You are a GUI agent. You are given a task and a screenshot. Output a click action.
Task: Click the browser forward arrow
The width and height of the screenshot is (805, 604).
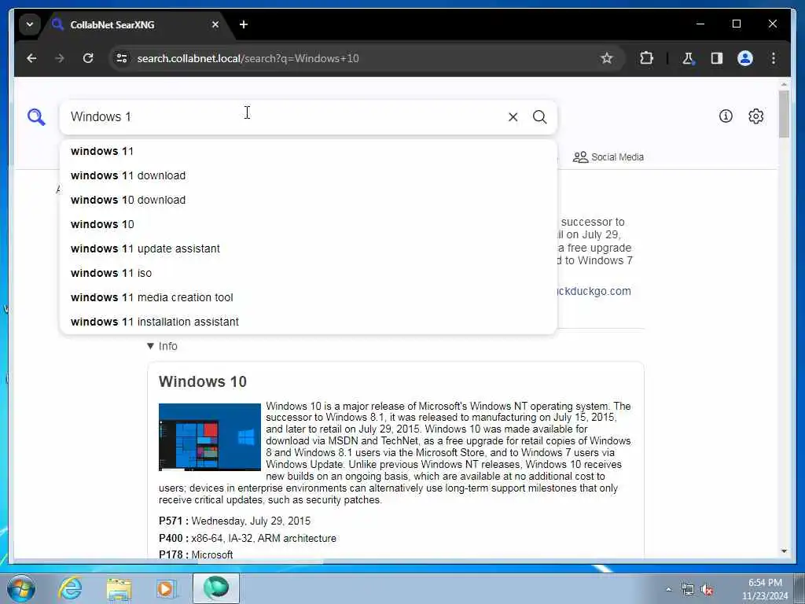[60, 58]
